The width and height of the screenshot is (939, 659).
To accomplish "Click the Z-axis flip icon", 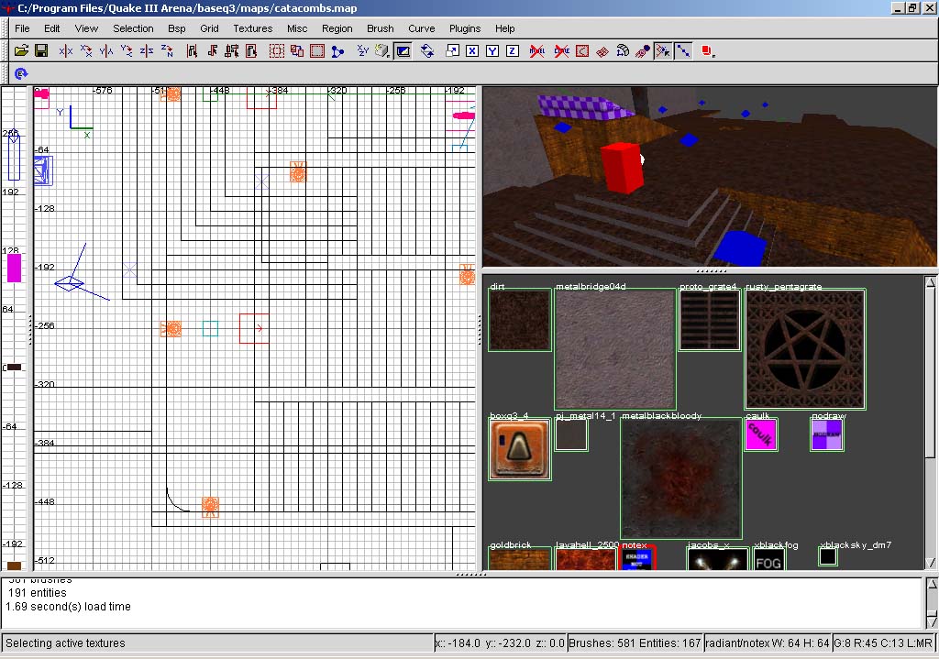I will (147, 51).
